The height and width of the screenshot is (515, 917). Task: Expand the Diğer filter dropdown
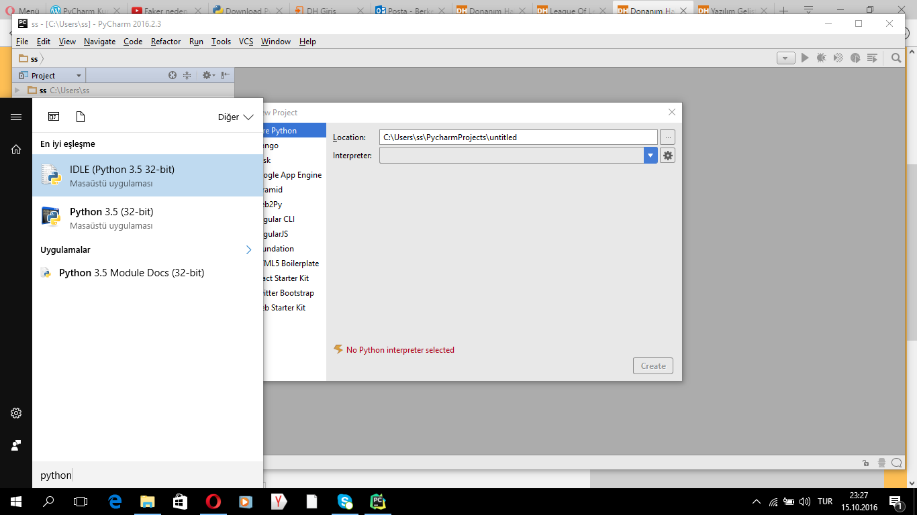tap(236, 117)
